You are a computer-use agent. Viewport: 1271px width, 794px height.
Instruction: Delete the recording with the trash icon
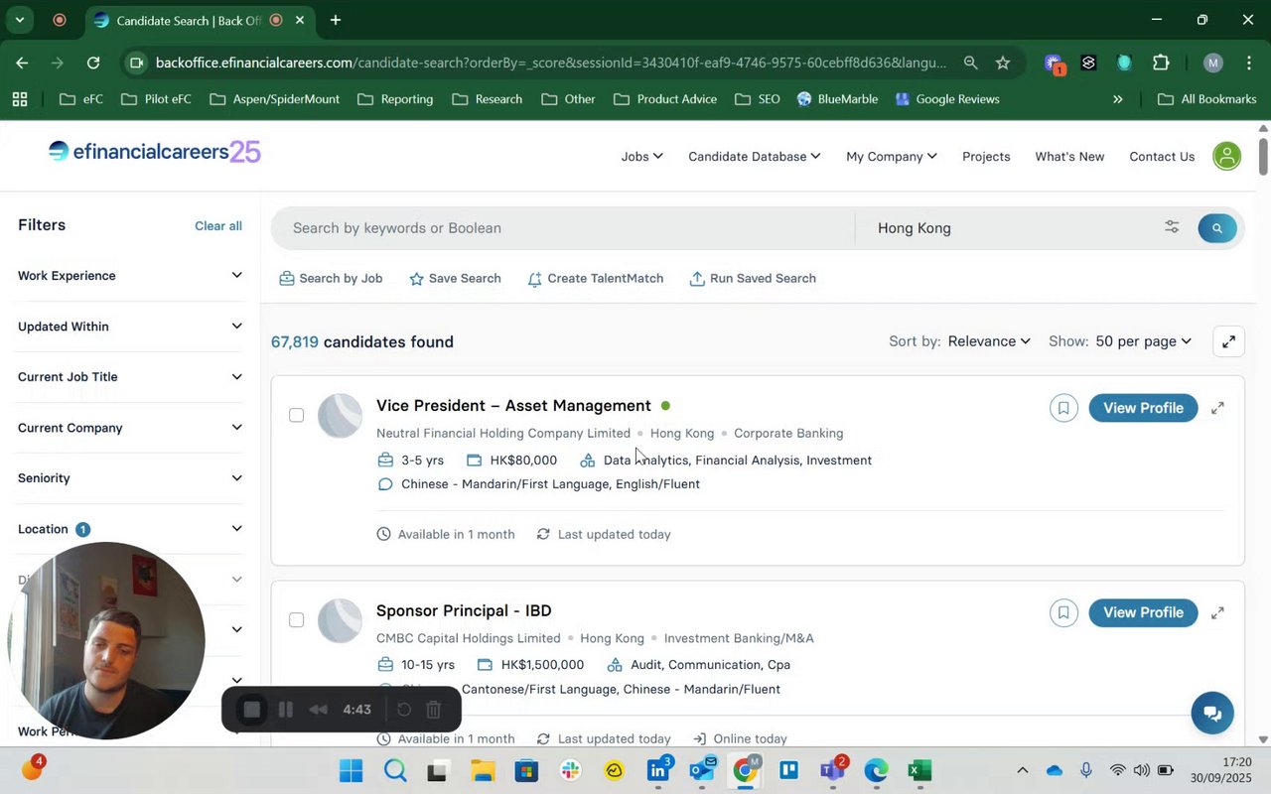coord(433,710)
